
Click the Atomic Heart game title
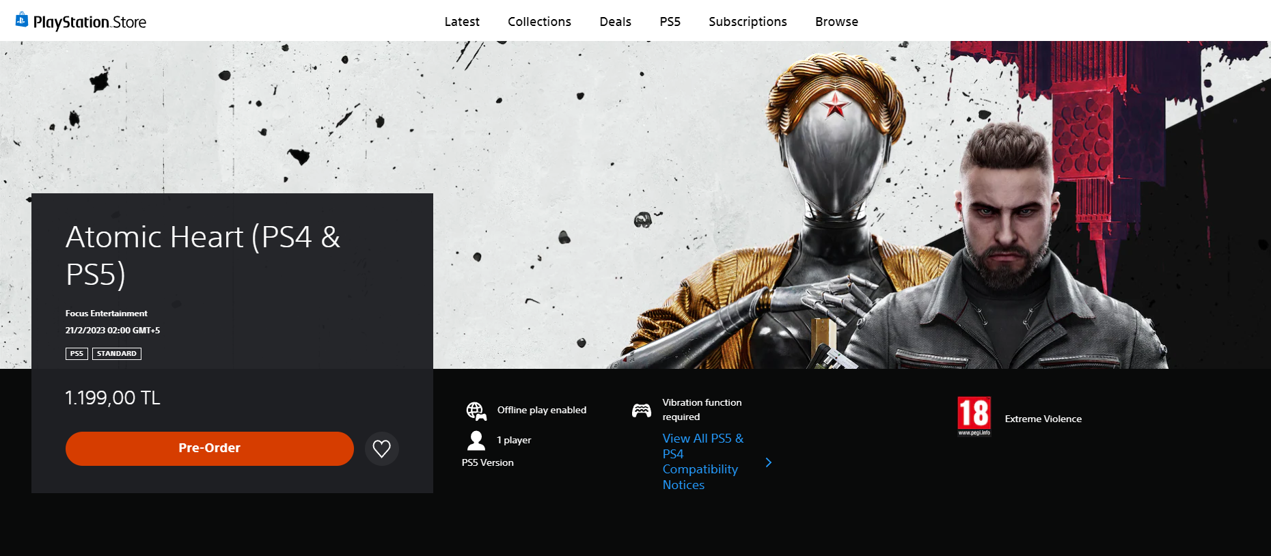click(203, 255)
